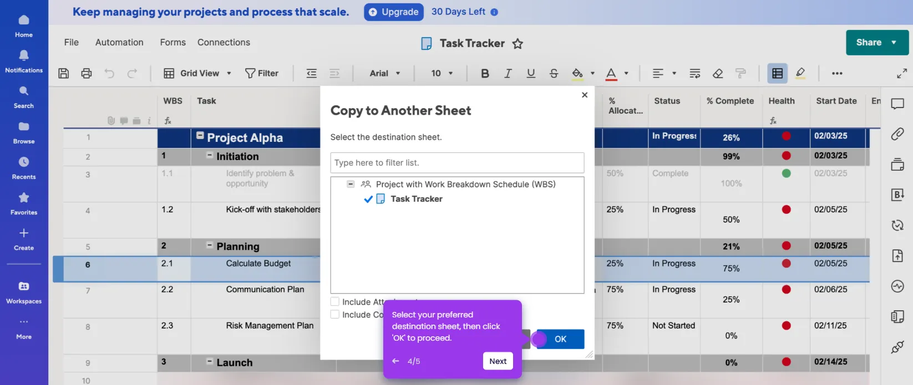
Task: Select the Task Tracker sheet checkmark
Action: (x=368, y=199)
